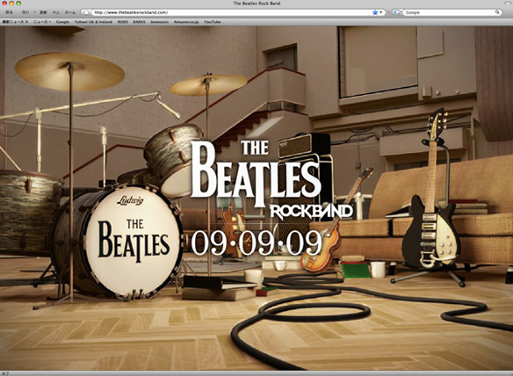Click into the Google search field
This screenshot has height=376, width=513.
pyautogui.click(x=450, y=12)
